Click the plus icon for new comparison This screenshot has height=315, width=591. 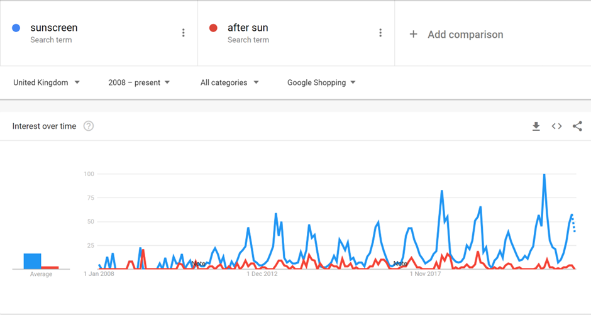click(x=414, y=35)
